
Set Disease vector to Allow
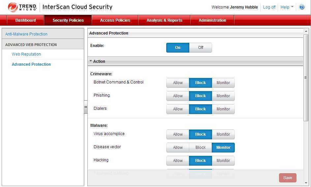click(178, 148)
